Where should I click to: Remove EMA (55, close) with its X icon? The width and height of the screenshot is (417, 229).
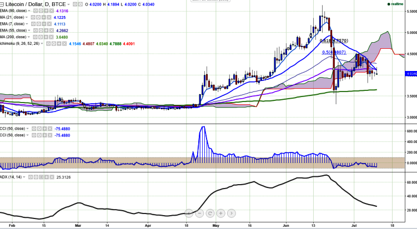pyautogui.click(x=51, y=30)
